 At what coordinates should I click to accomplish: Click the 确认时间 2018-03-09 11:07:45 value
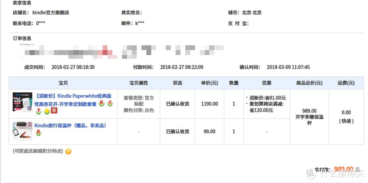[288, 67]
